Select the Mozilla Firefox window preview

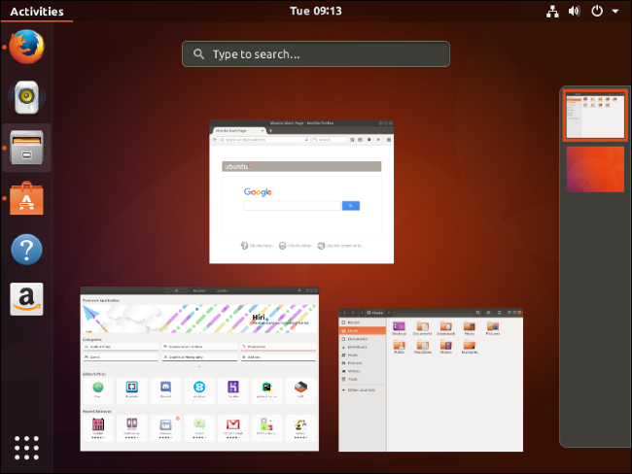pos(302,191)
